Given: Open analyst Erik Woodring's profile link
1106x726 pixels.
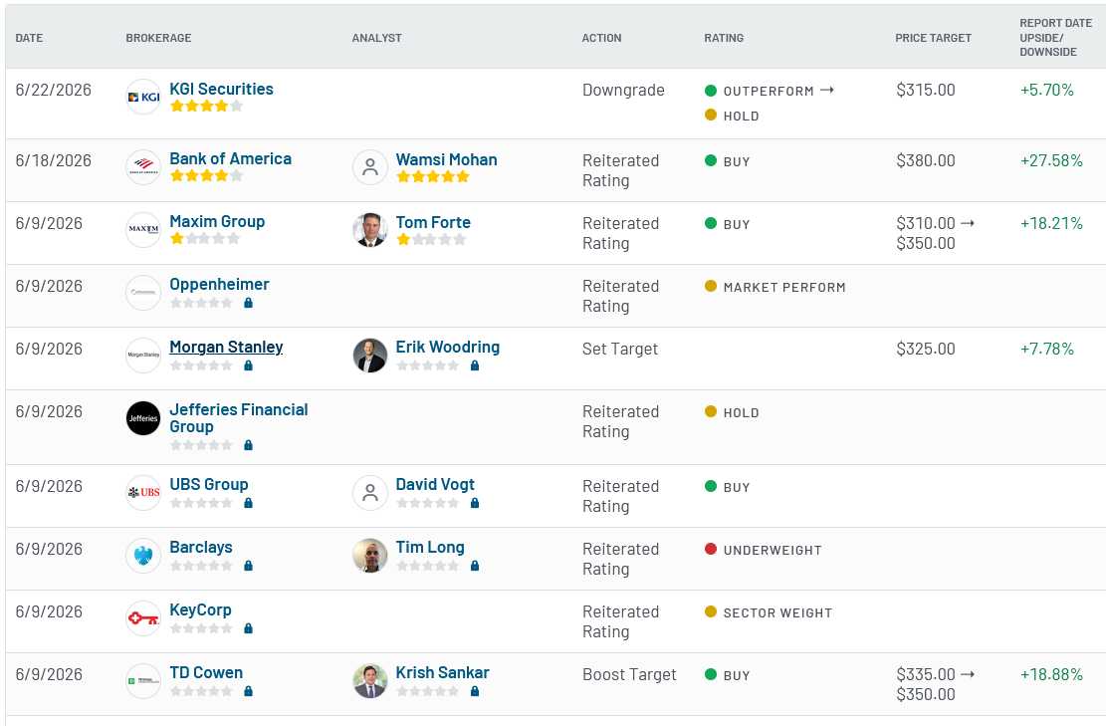Looking at the screenshot, I should point(448,348).
